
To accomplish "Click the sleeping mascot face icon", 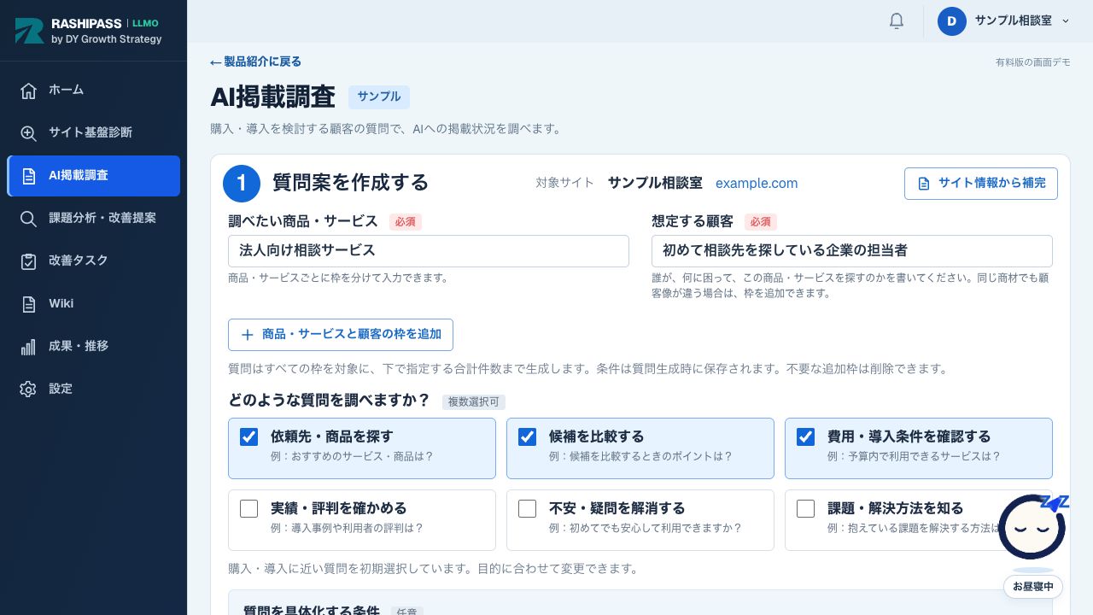I will click(x=1032, y=527).
